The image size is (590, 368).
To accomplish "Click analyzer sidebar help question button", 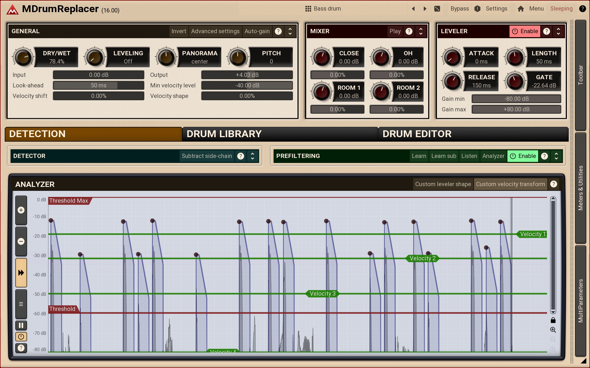I will tap(21, 348).
